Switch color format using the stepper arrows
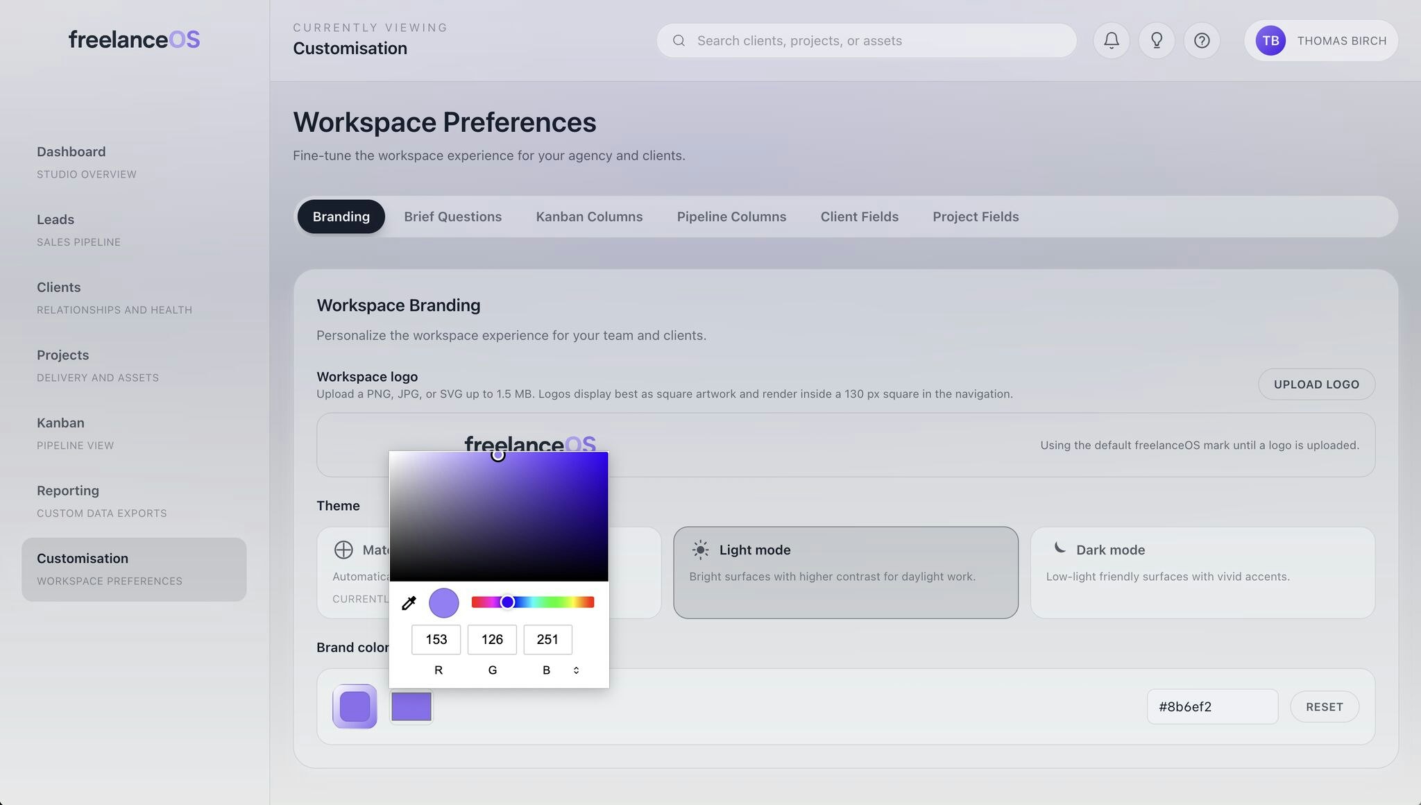The image size is (1421, 805). point(576,670)
